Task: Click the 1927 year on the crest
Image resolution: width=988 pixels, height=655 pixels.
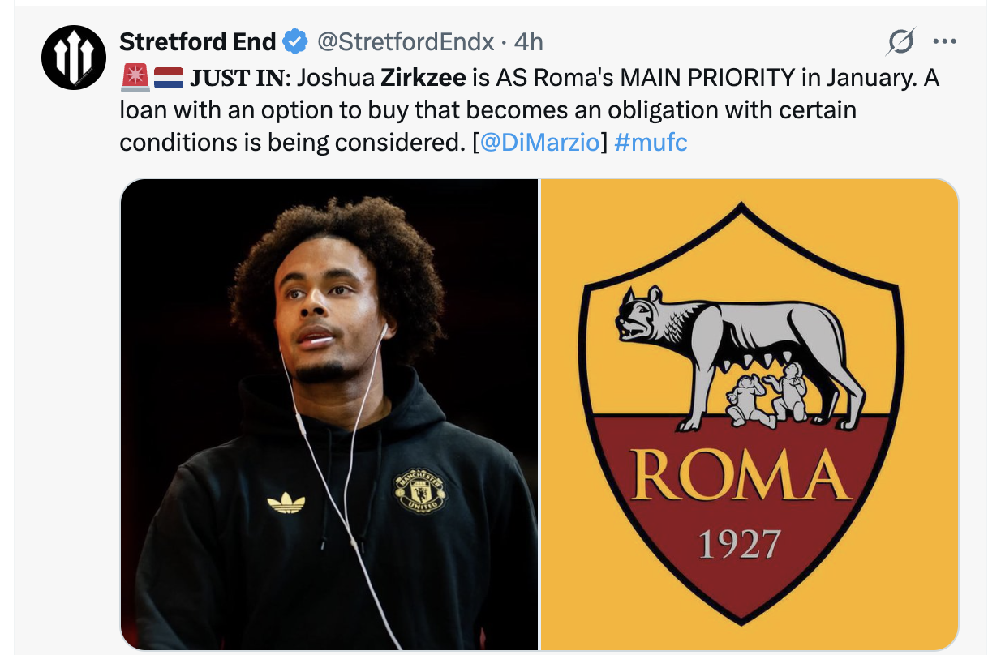Action: 739,543
